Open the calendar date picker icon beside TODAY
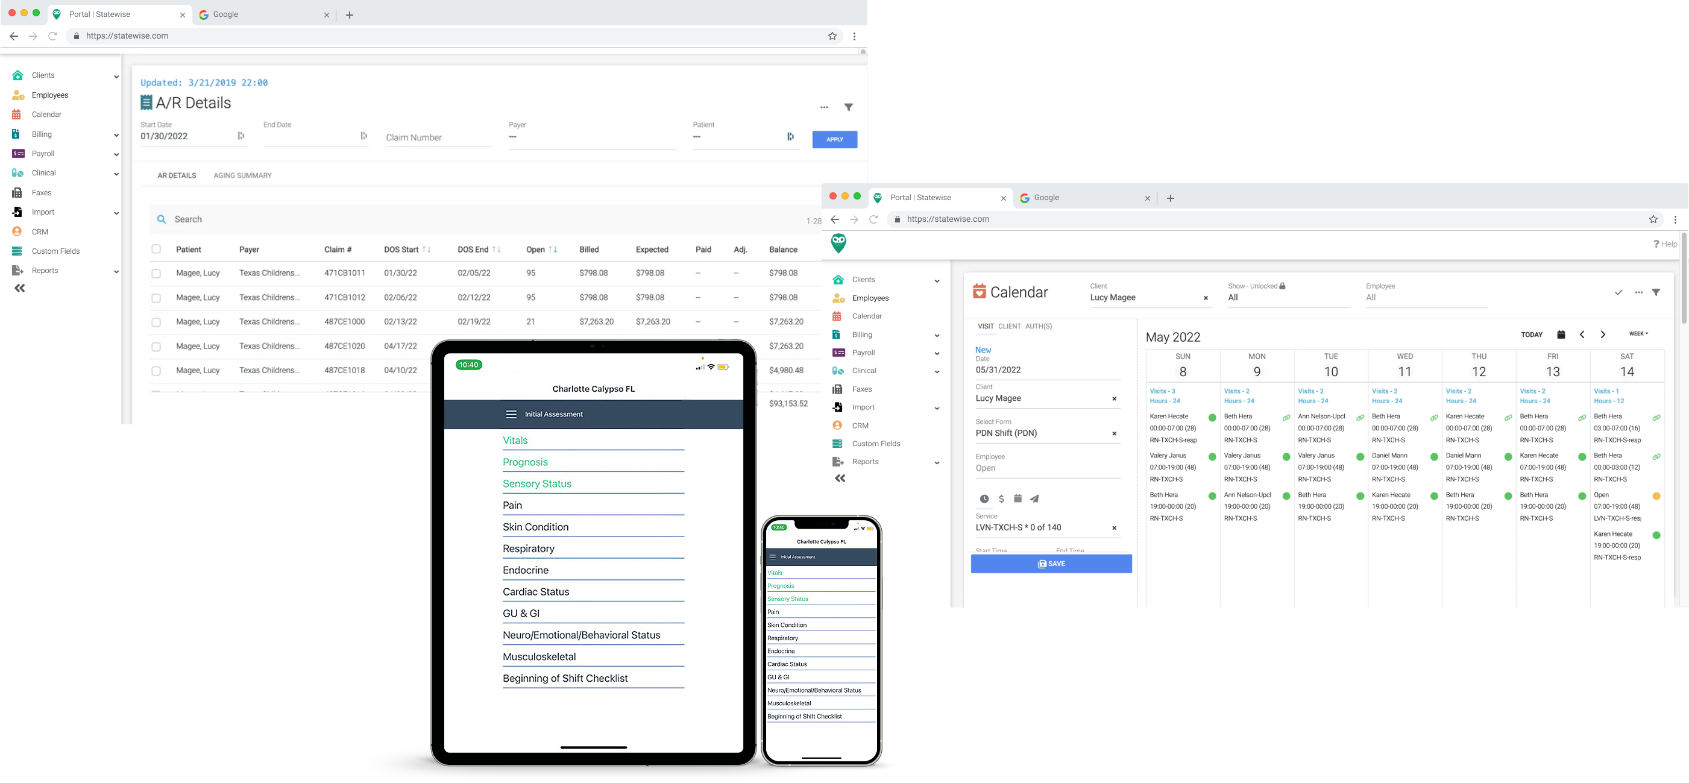 (x=1561, y=335)
